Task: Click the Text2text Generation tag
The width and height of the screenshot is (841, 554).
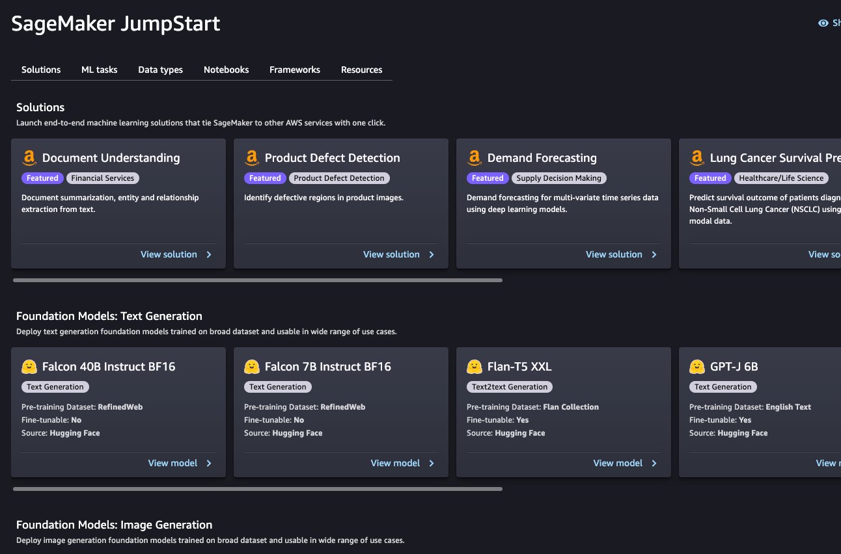Action: coord(510,387)
